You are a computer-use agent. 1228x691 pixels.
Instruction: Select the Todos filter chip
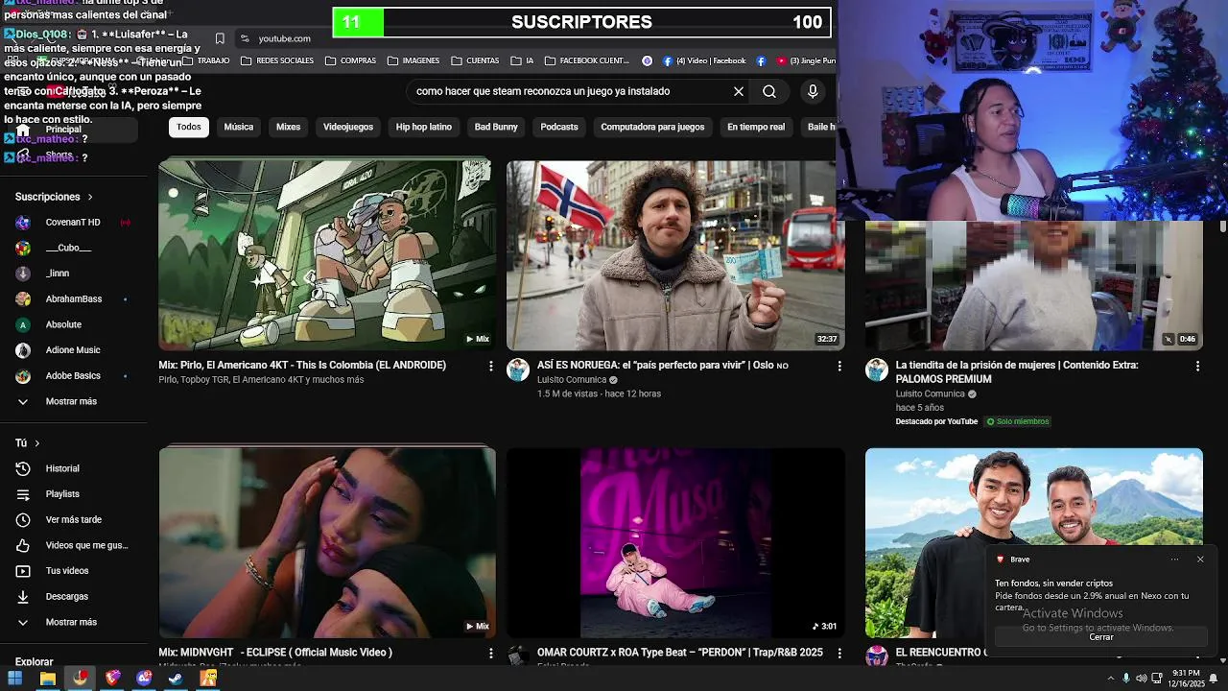(x=189, y=127)
